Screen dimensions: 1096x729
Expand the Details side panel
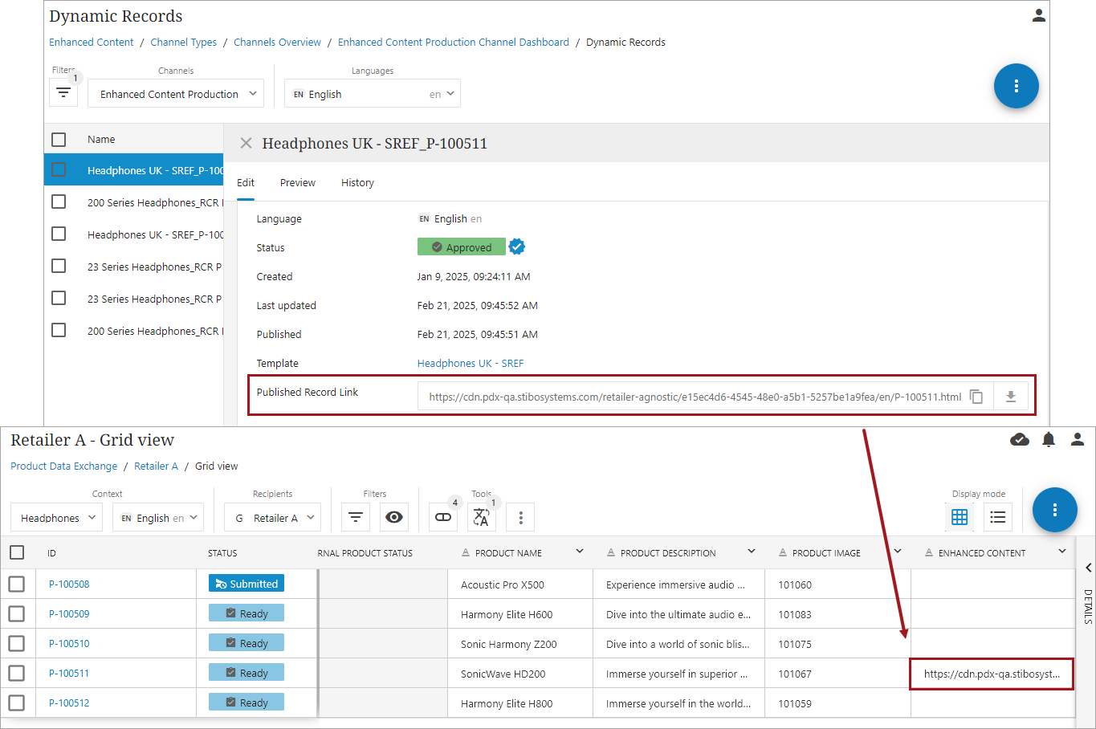[x=1088, y=568]
